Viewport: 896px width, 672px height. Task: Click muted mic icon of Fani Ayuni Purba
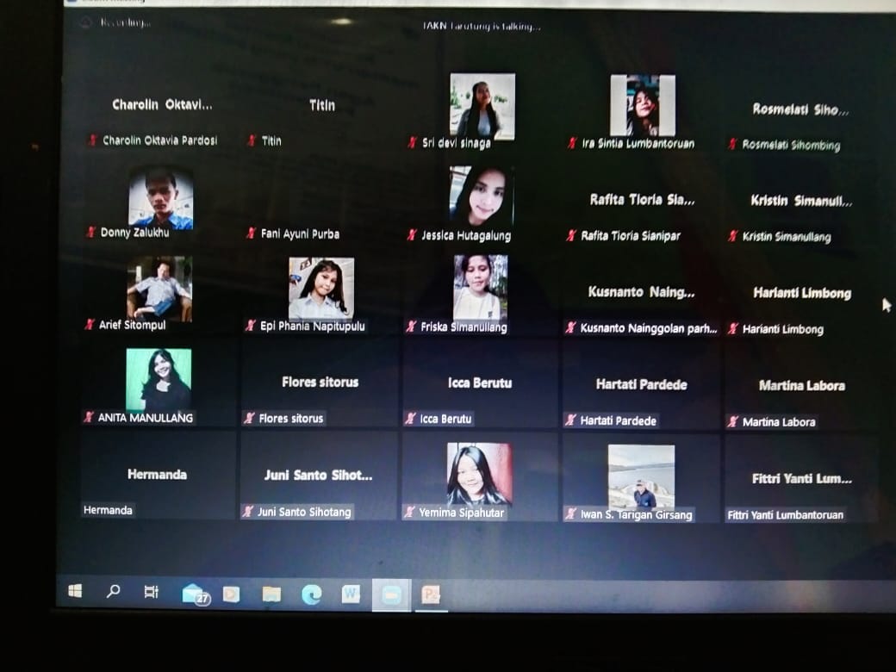pos(251,233)
